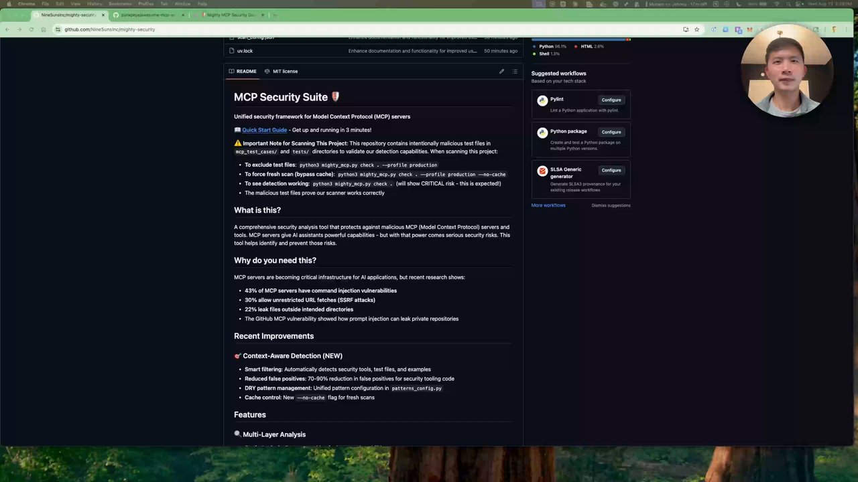Click the browser Forward arrow

coord(19,29)
